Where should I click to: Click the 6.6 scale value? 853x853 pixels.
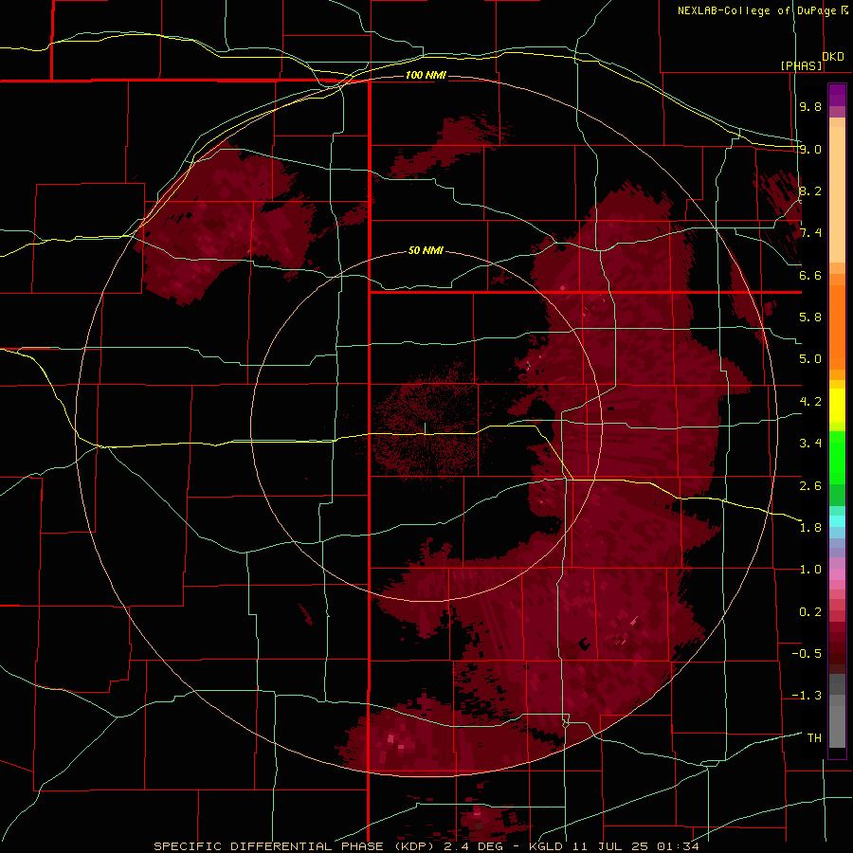(810, 275)
